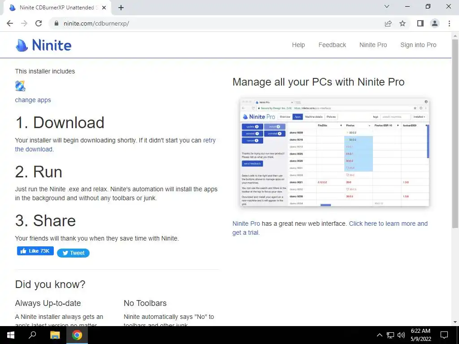Reload the page with the refresh icon
The width and height of the screenshot is (459, 344).
tap(39, 23)
